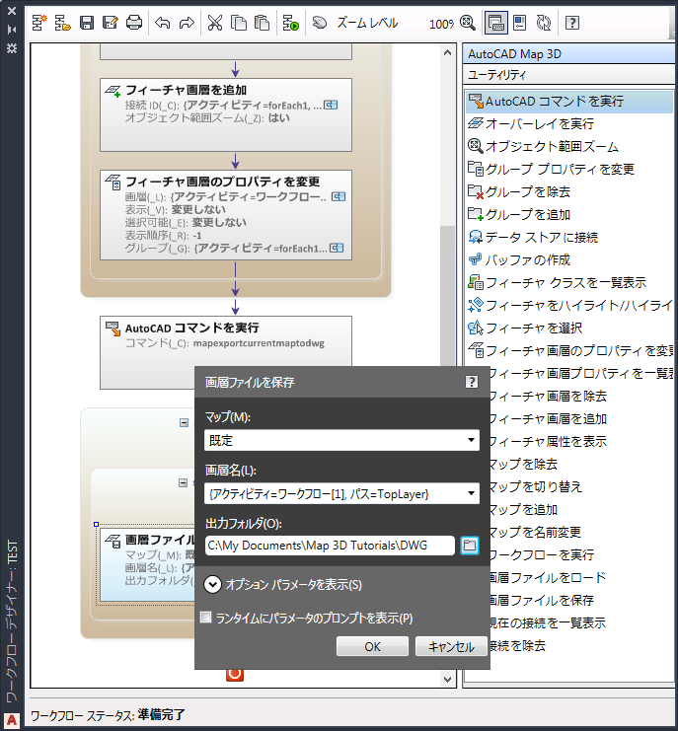Viewport: 678px width, 731px height.
Task: Open help in 画層ファイルを保存 dialog
Action: click(x=472, y=382)
